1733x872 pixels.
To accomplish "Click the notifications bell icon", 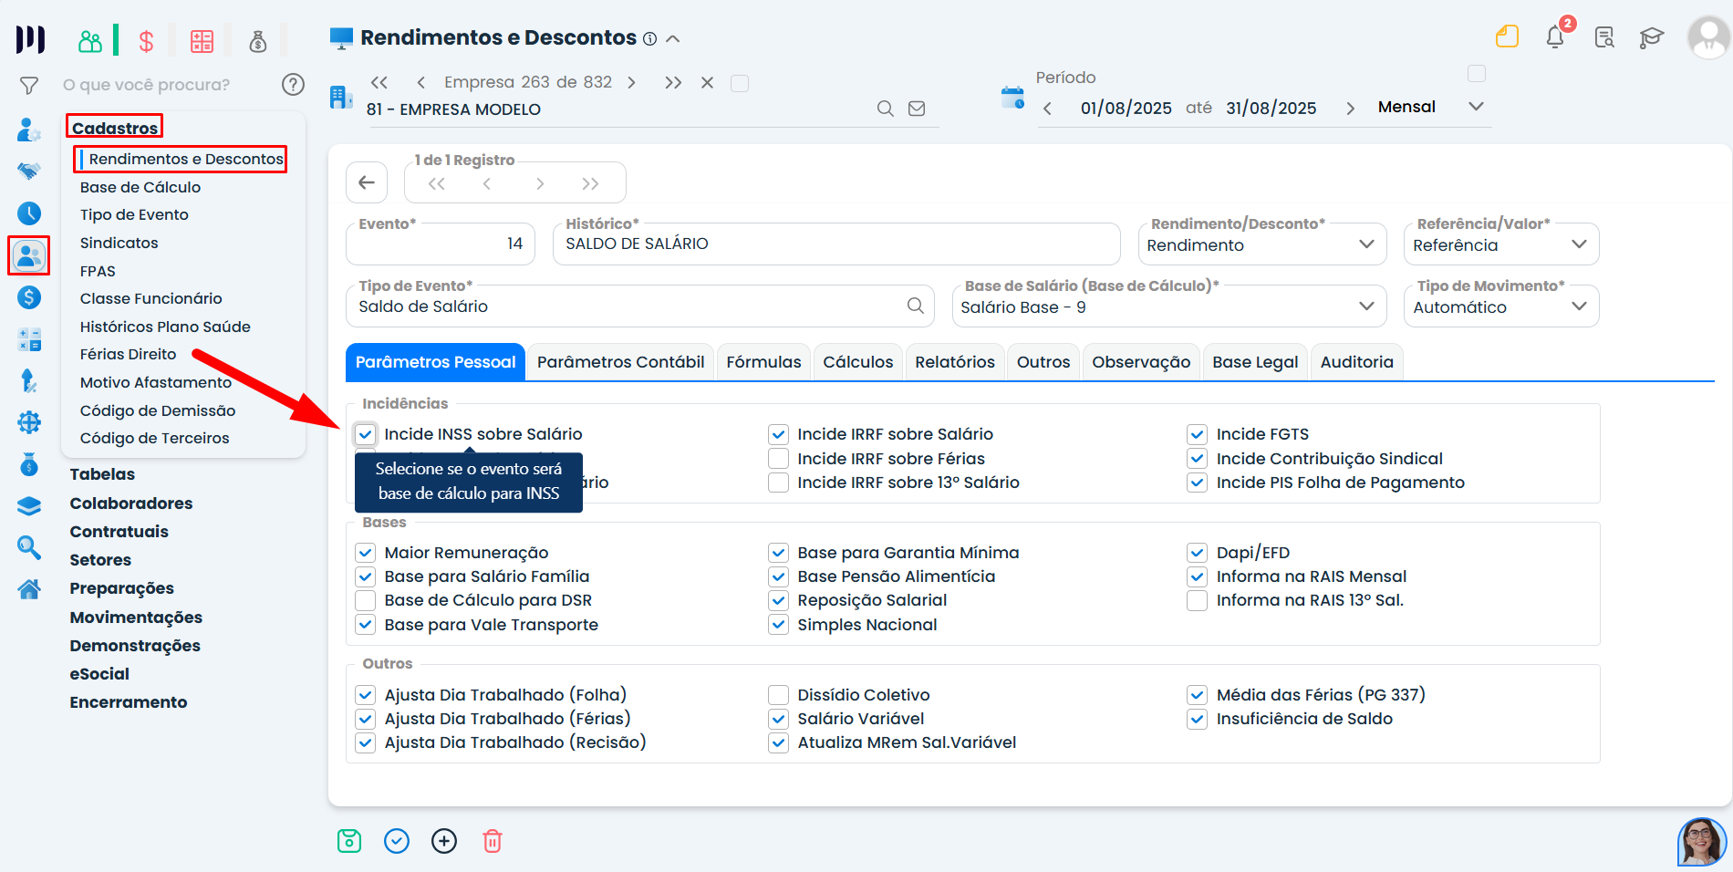I will (x=1555, y=37).
